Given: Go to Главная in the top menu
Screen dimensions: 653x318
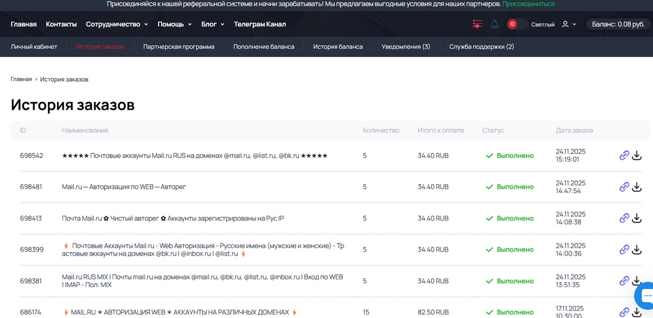Looking at the screenshot, I should click(x=23, y=24).
